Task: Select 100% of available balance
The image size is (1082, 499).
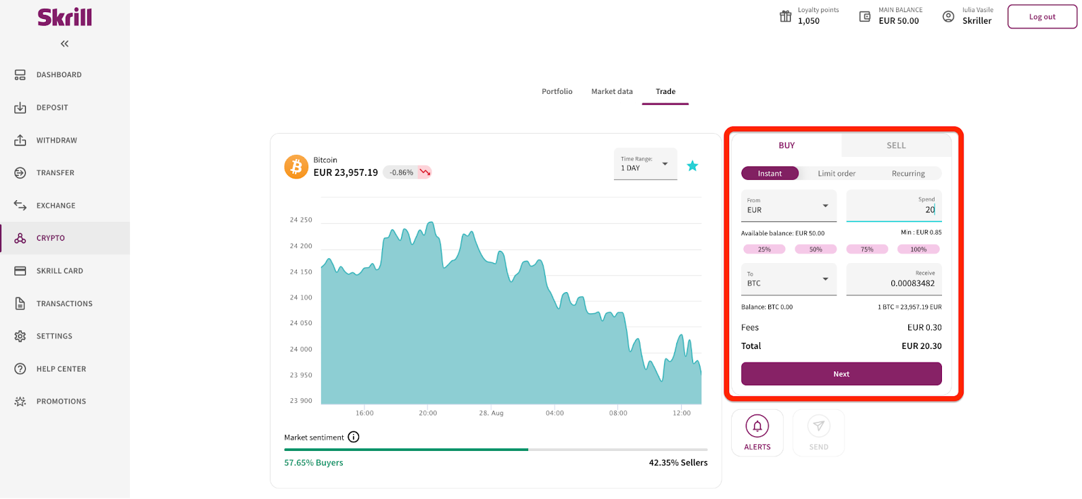Action: click(x=918, y=249)
